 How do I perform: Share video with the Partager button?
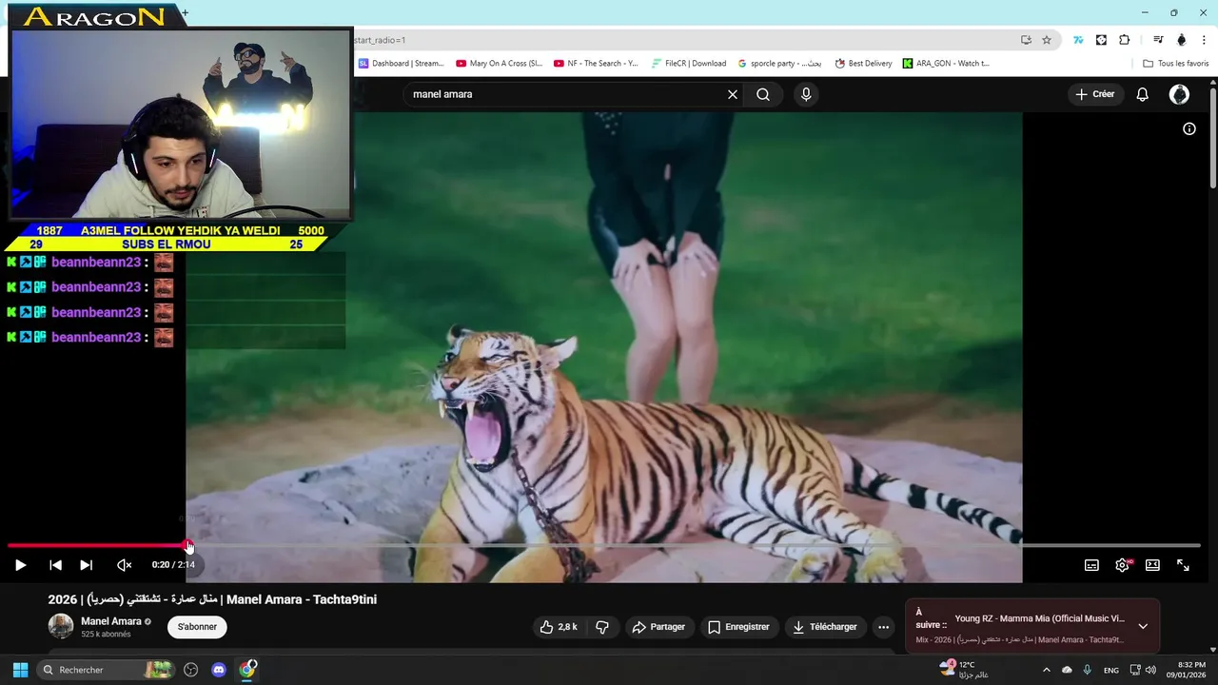pos(658,627)
